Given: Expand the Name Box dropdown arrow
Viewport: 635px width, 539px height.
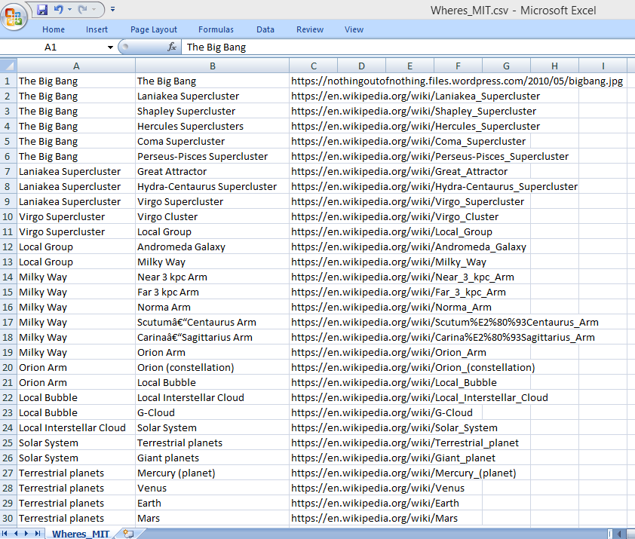Looking at the screenshot, I should (110, 47).
